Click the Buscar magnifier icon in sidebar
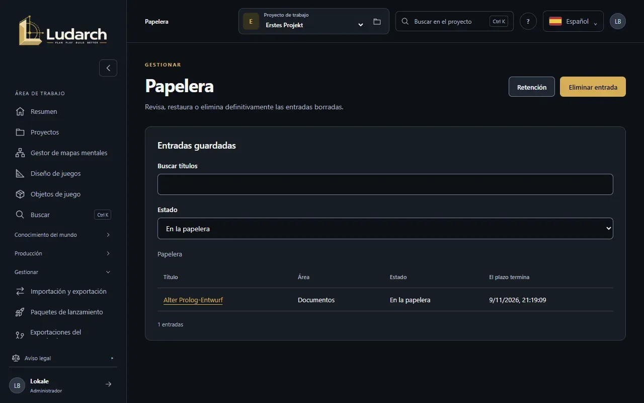This screenshot has width=644, height=403. [x=20, y=215]
